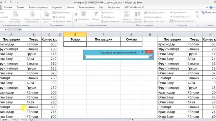Image resolution: width=216 pixels, height=121 pixels.
Task: Open the Вид tab
Action: point(101,7)
